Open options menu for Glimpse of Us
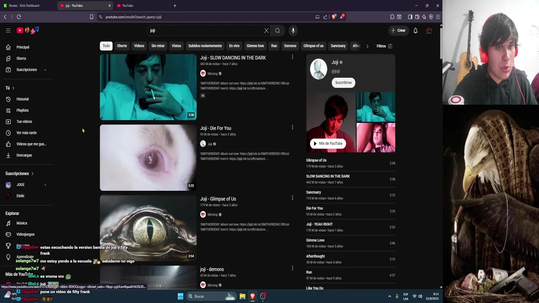 pos(292,198)
